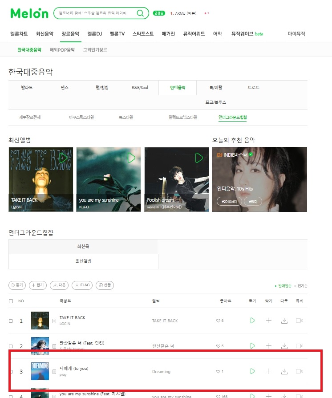
Task: Click the search magnifier icon
Action: tap(140, 13)
